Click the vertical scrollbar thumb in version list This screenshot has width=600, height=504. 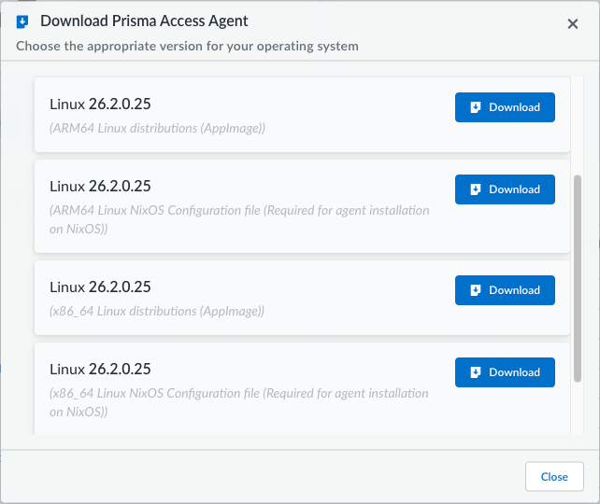coord(577,278)
